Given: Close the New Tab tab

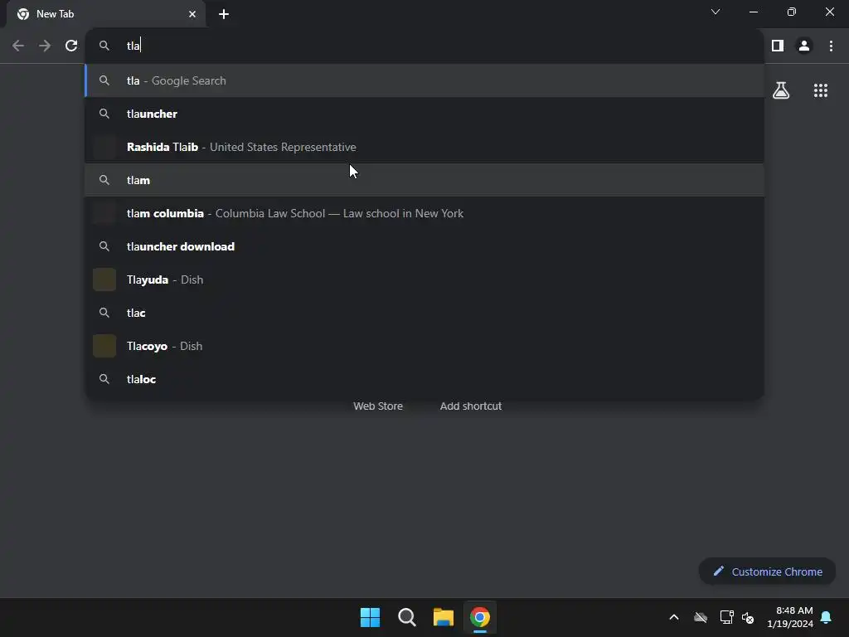Looking at the screenshot, I should (x=192, y=14).
